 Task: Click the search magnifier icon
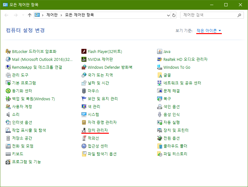(239, 15)
